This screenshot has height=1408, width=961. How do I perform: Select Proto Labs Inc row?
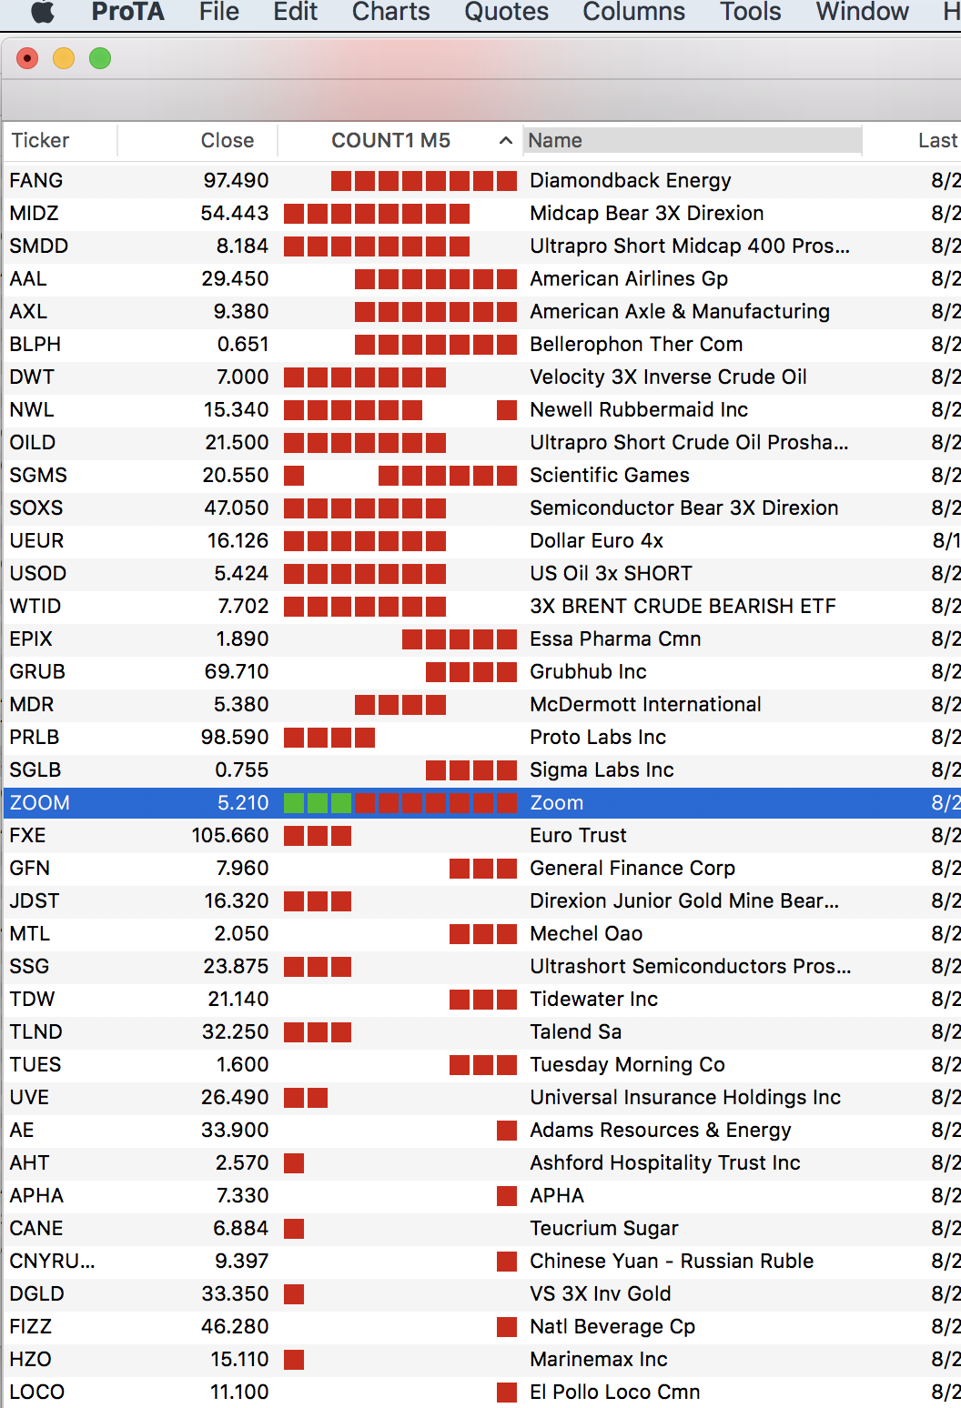point(482,737)
